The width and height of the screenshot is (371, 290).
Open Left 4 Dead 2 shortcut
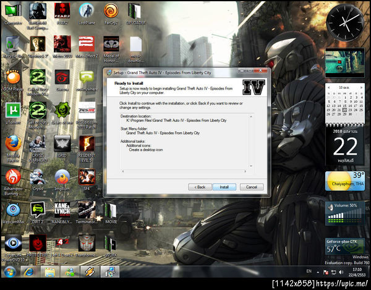[x=62, y=246]
